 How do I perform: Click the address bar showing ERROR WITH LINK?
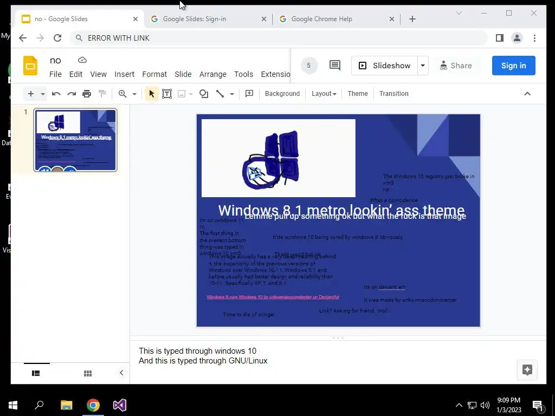pos(278,38)
